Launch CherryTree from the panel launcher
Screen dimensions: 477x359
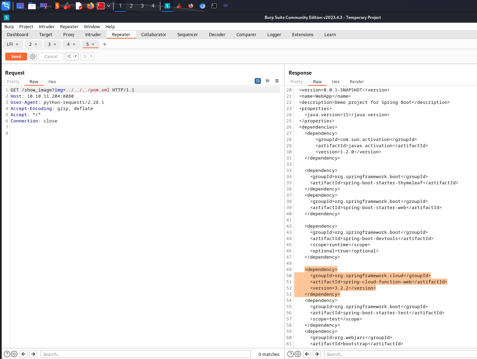[x=67, y=6]
